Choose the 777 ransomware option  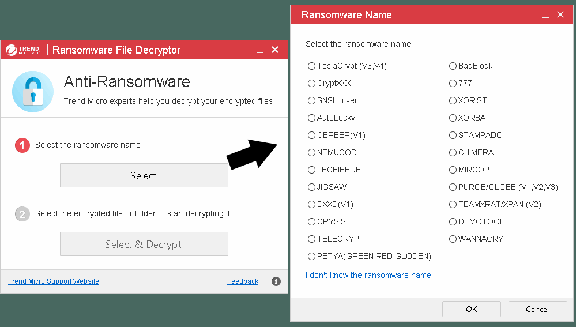pos(453,84)
